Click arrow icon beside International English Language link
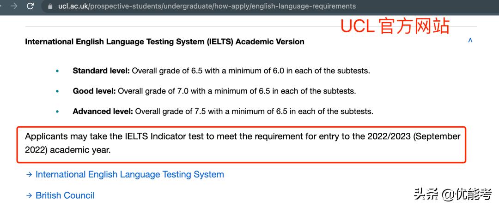The image size is (499, 207). point(29,175)
